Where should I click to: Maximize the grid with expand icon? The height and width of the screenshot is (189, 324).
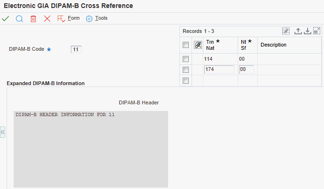point(316,31)
